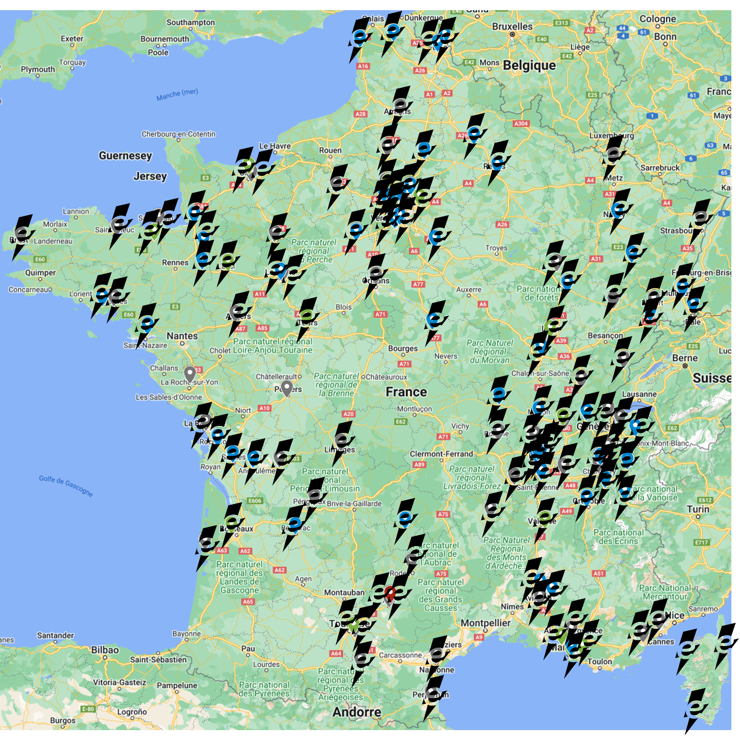Select the lightning marker south of Rouen
The height and width of the screenshot is (746, 740).
(338, 186)
